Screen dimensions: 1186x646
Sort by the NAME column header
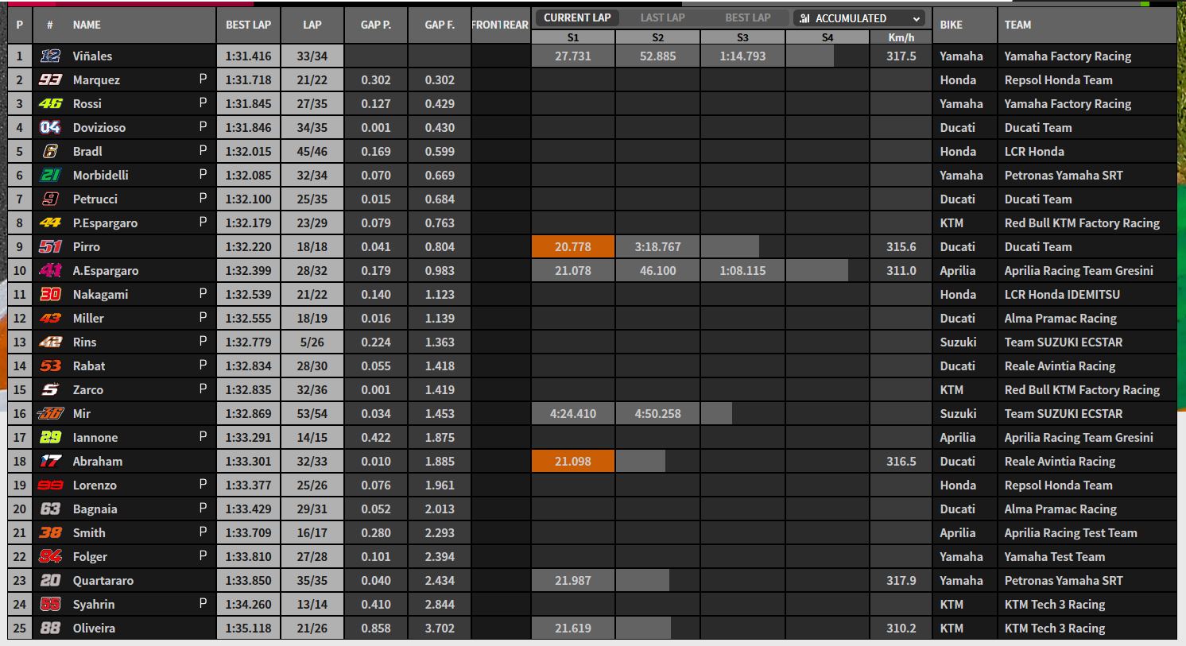(x=87, y=25)
